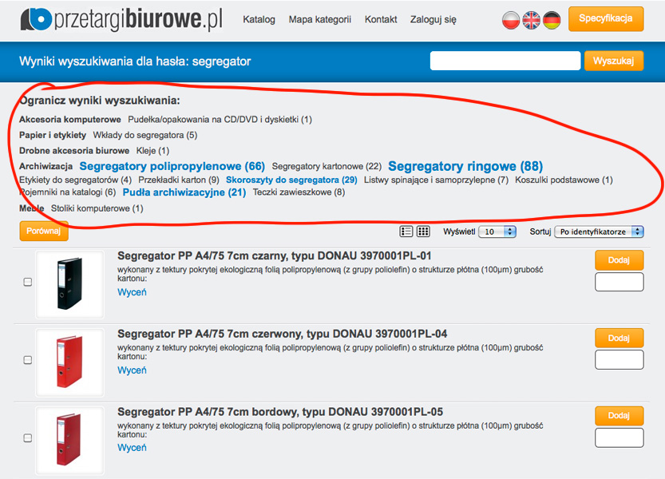Filter by Segregatory kartonowe (22)
665x479 pixels.
[x=327, y=166]
